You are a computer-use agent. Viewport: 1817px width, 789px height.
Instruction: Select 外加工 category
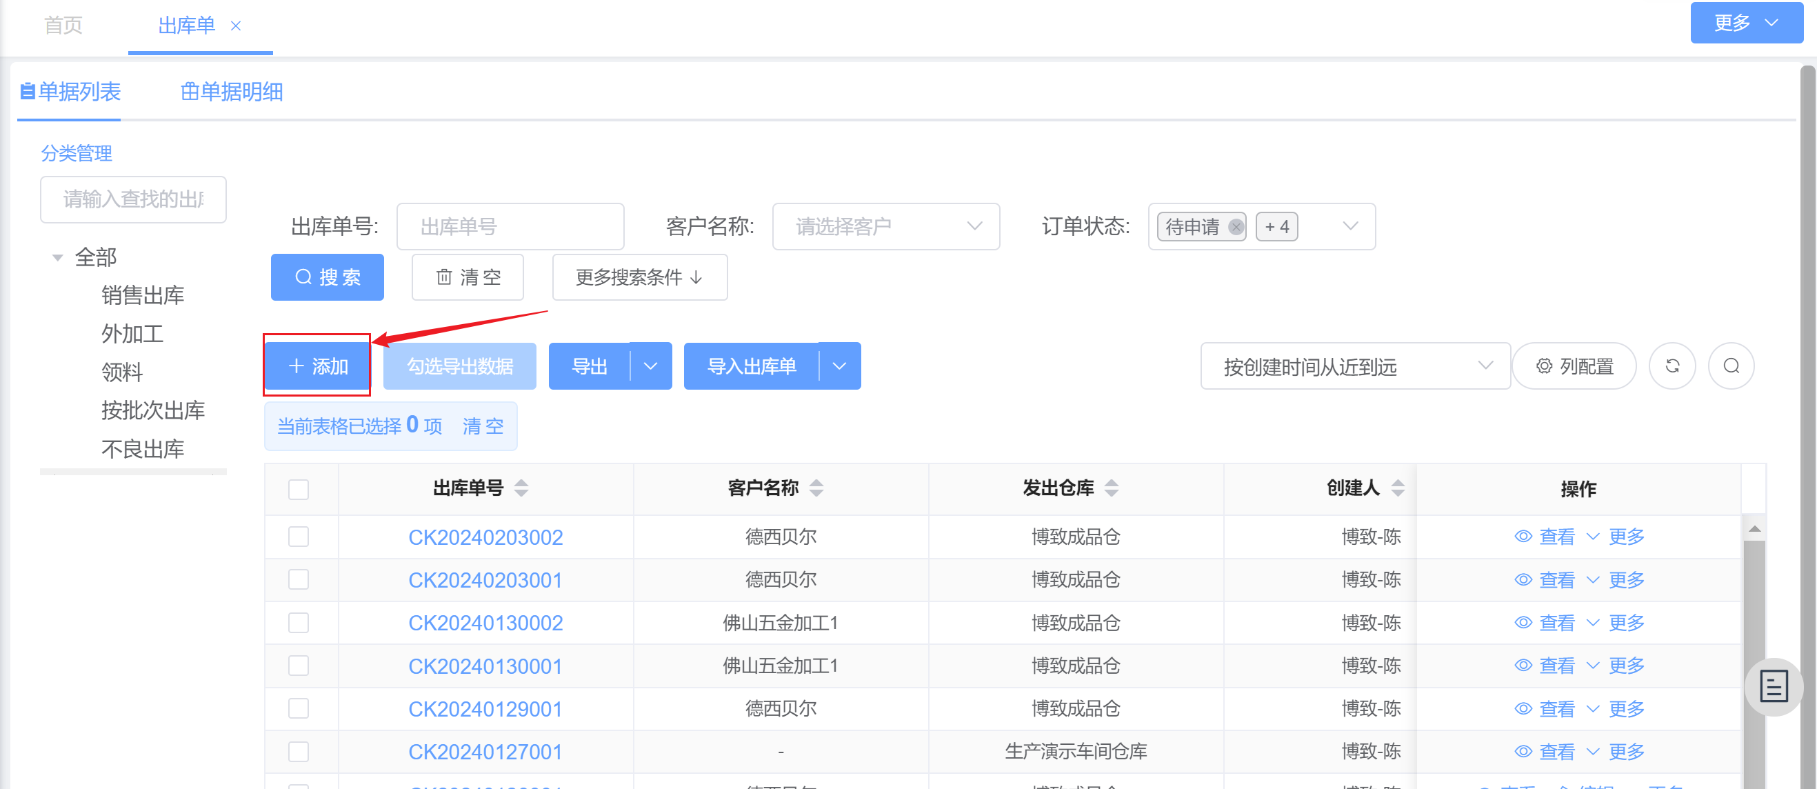(132, 334)
